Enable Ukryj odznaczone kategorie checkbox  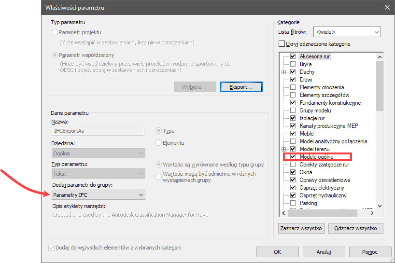click(x=282, y=44)
